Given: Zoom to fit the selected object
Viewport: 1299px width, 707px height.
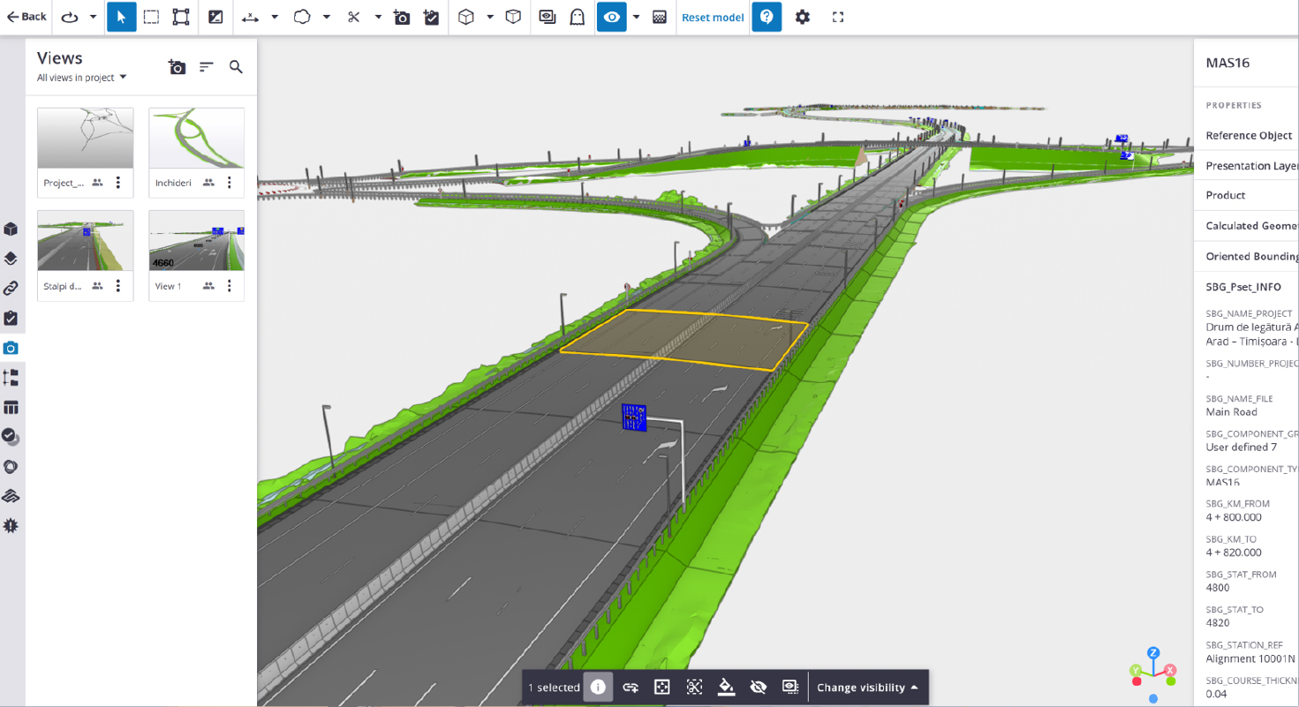Looking at the screenshot, I should click(662, 687).
